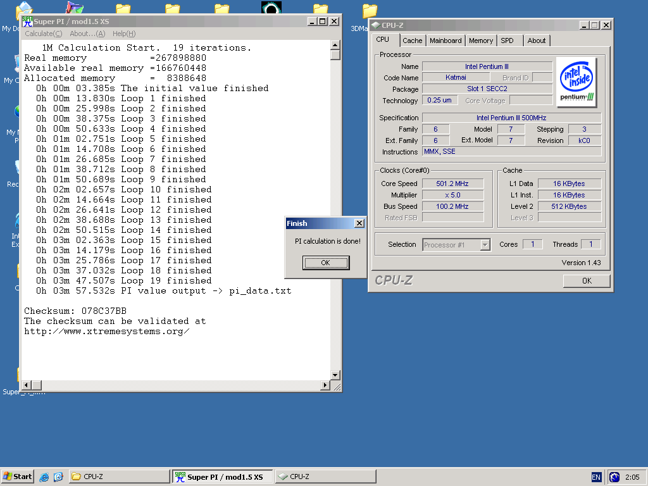The width and height of the screenshot is (648, 486).
Task: Activate the CPU-Z folder taskbar button
Action: coord(120,477)
